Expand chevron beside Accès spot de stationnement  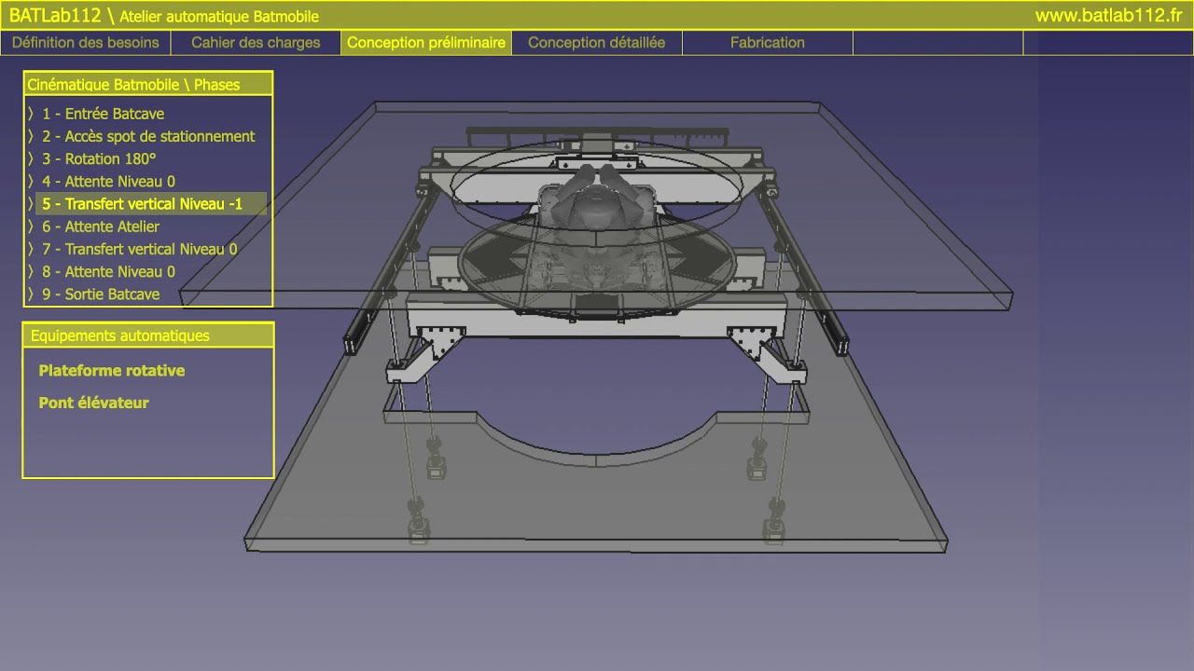coord(31,136)
